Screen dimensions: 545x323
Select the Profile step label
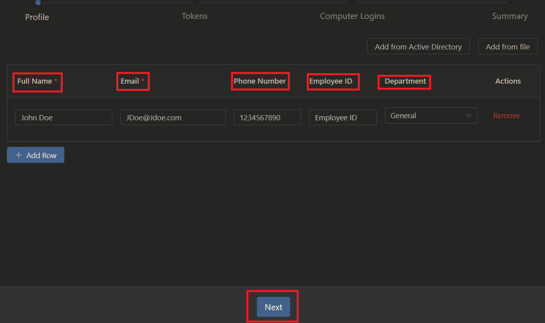click(37, 17)
